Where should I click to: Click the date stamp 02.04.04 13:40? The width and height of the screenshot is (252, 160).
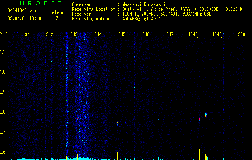[x=24, y=18]
